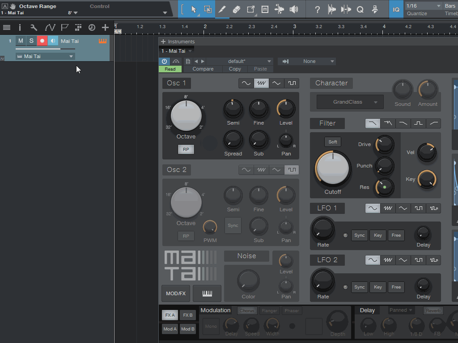Click the add track plus icon
The image size is (458, 343).
click(105, 27)
